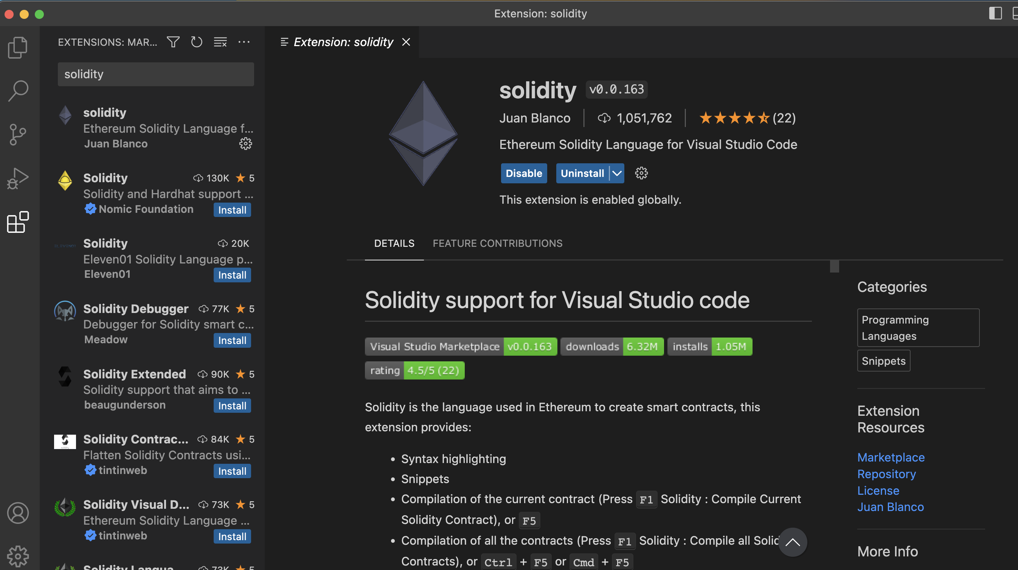Open the Repository link under Extension Resources
This screenshot has width=1018, height=570.
click(886, 474)
